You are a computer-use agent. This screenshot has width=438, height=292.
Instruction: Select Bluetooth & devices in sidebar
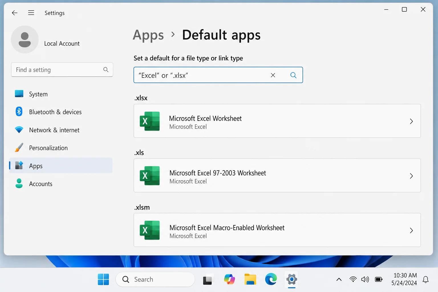click(x=61, y=112)
